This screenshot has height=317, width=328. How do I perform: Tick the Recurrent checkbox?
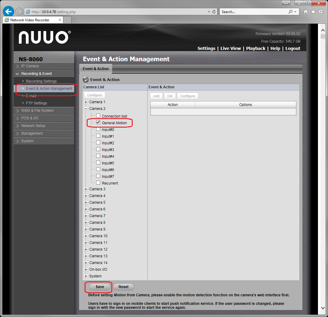click(98, 183)
